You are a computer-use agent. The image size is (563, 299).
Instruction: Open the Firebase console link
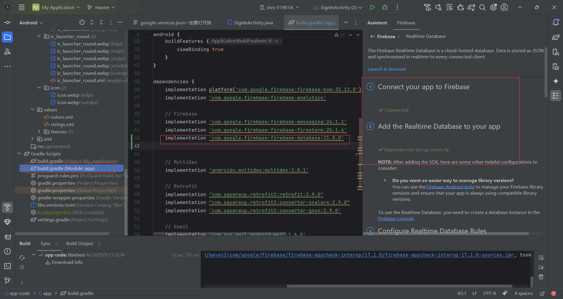[x=396, y=218]
